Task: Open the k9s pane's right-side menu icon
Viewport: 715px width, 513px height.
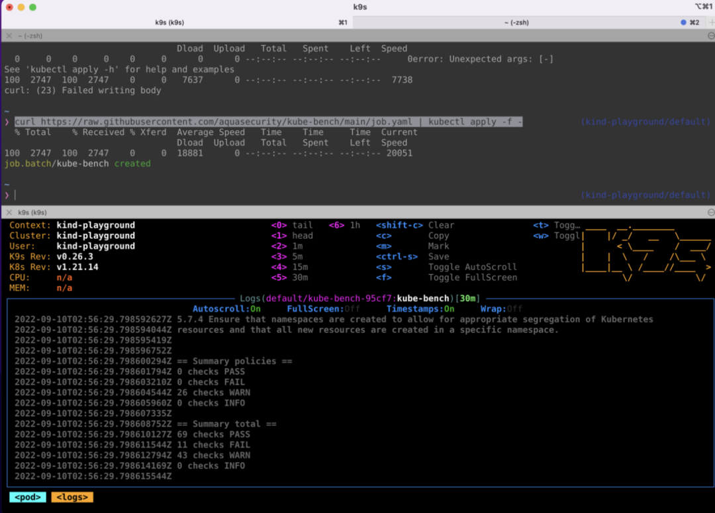Action: 710,212
